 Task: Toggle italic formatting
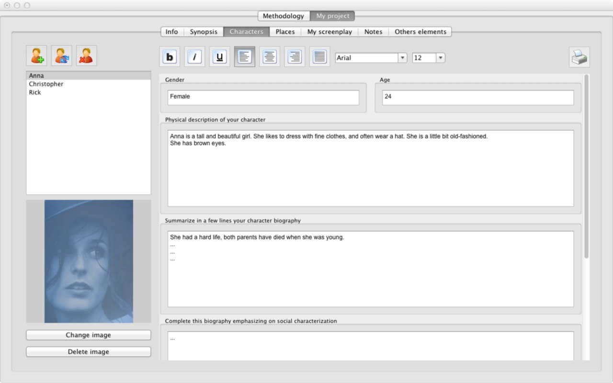coord(194,57)
